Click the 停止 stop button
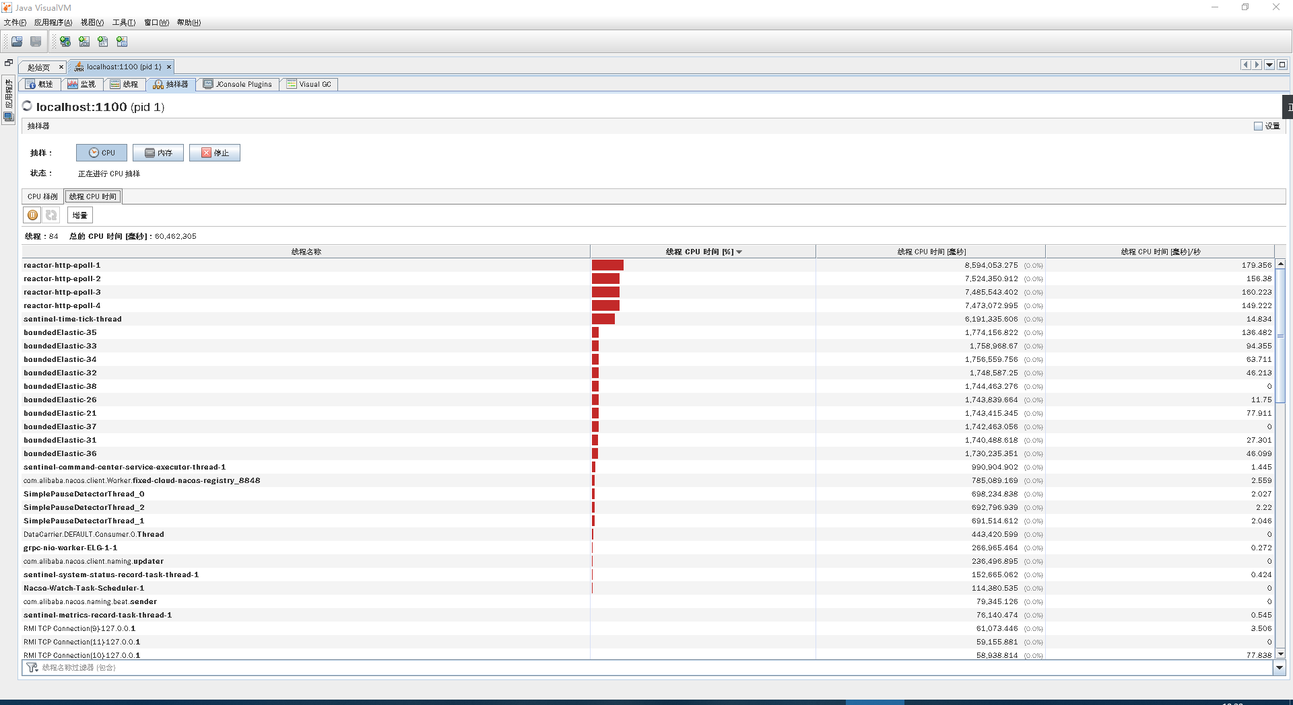Screen dimensions: 1293x705 coord(215,153)
